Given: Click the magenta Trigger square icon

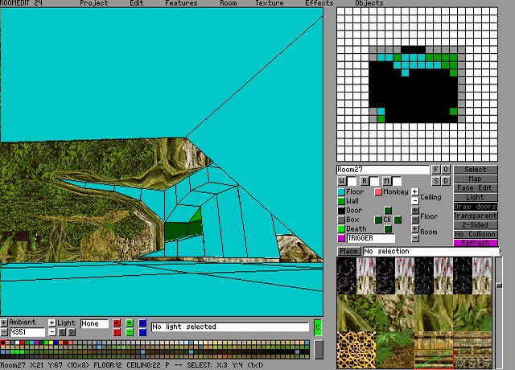Looking at the screenshot, I should click(341, 239).
